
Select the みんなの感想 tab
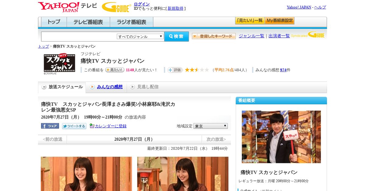coord(109,87)
